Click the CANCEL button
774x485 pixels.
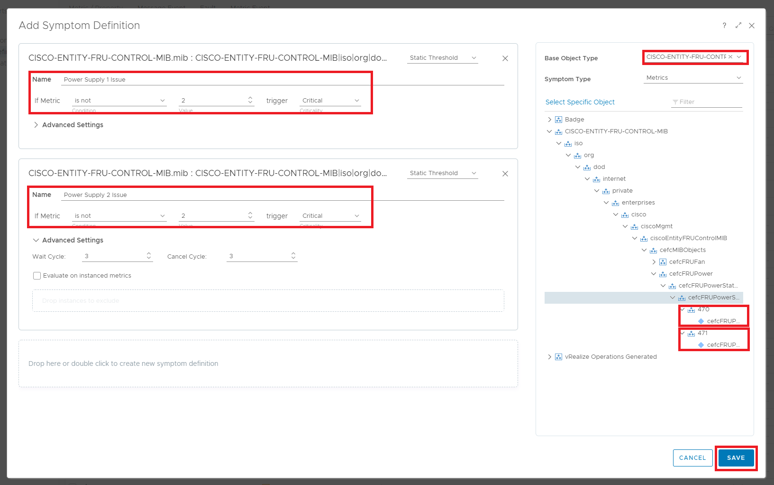[692, 458]
